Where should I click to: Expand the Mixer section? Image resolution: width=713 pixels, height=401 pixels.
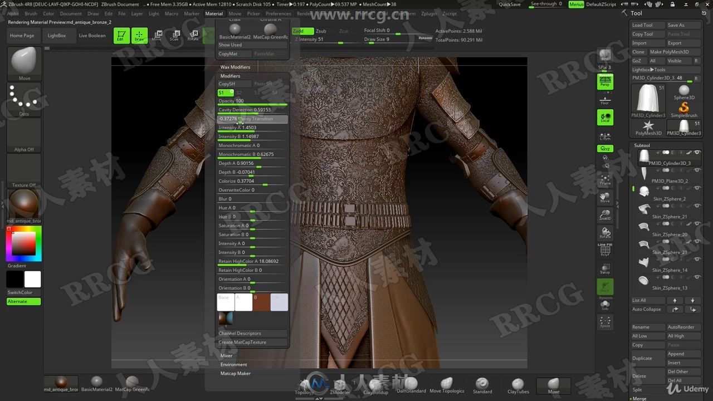click(x=226, y=355)
